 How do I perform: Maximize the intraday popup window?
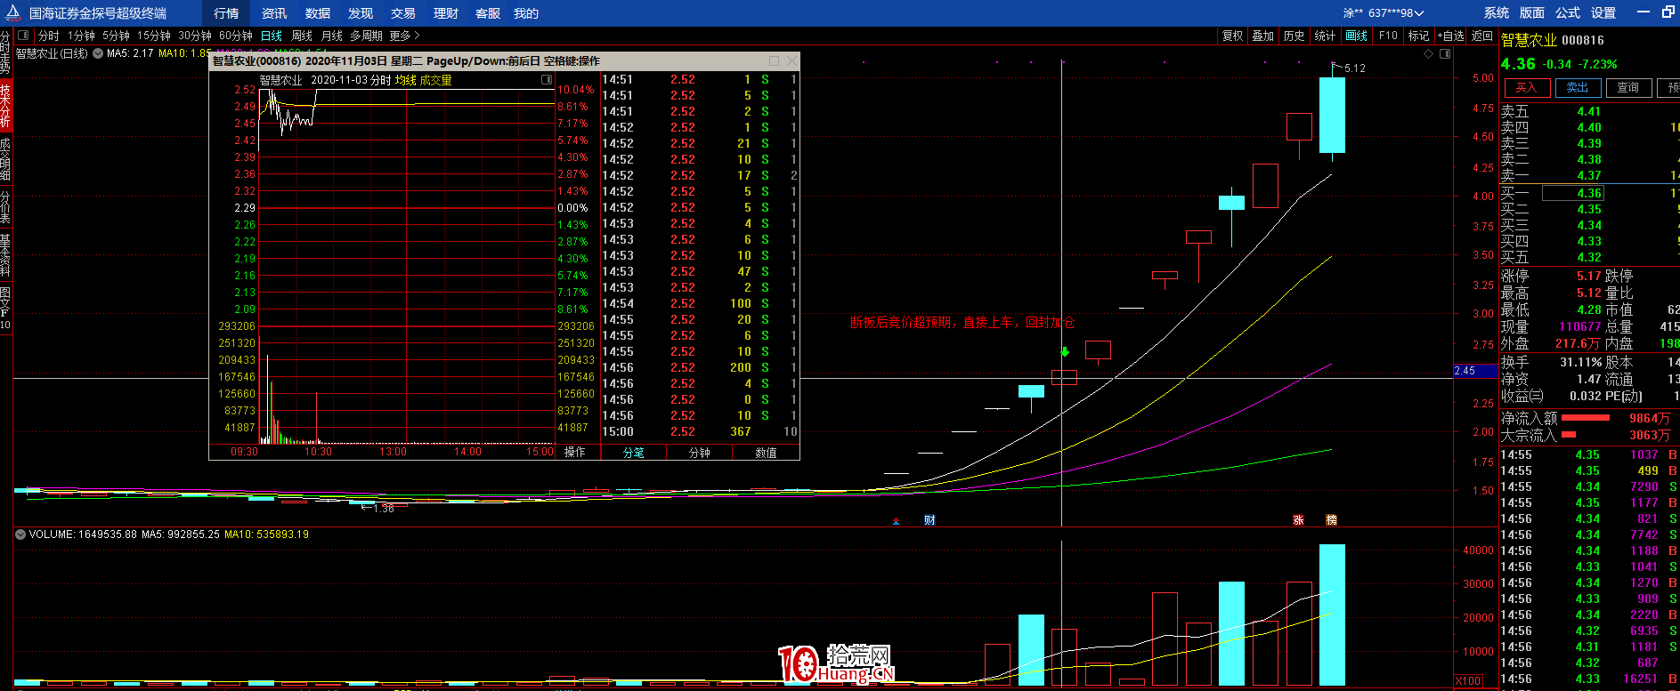[x=774, y=61]
